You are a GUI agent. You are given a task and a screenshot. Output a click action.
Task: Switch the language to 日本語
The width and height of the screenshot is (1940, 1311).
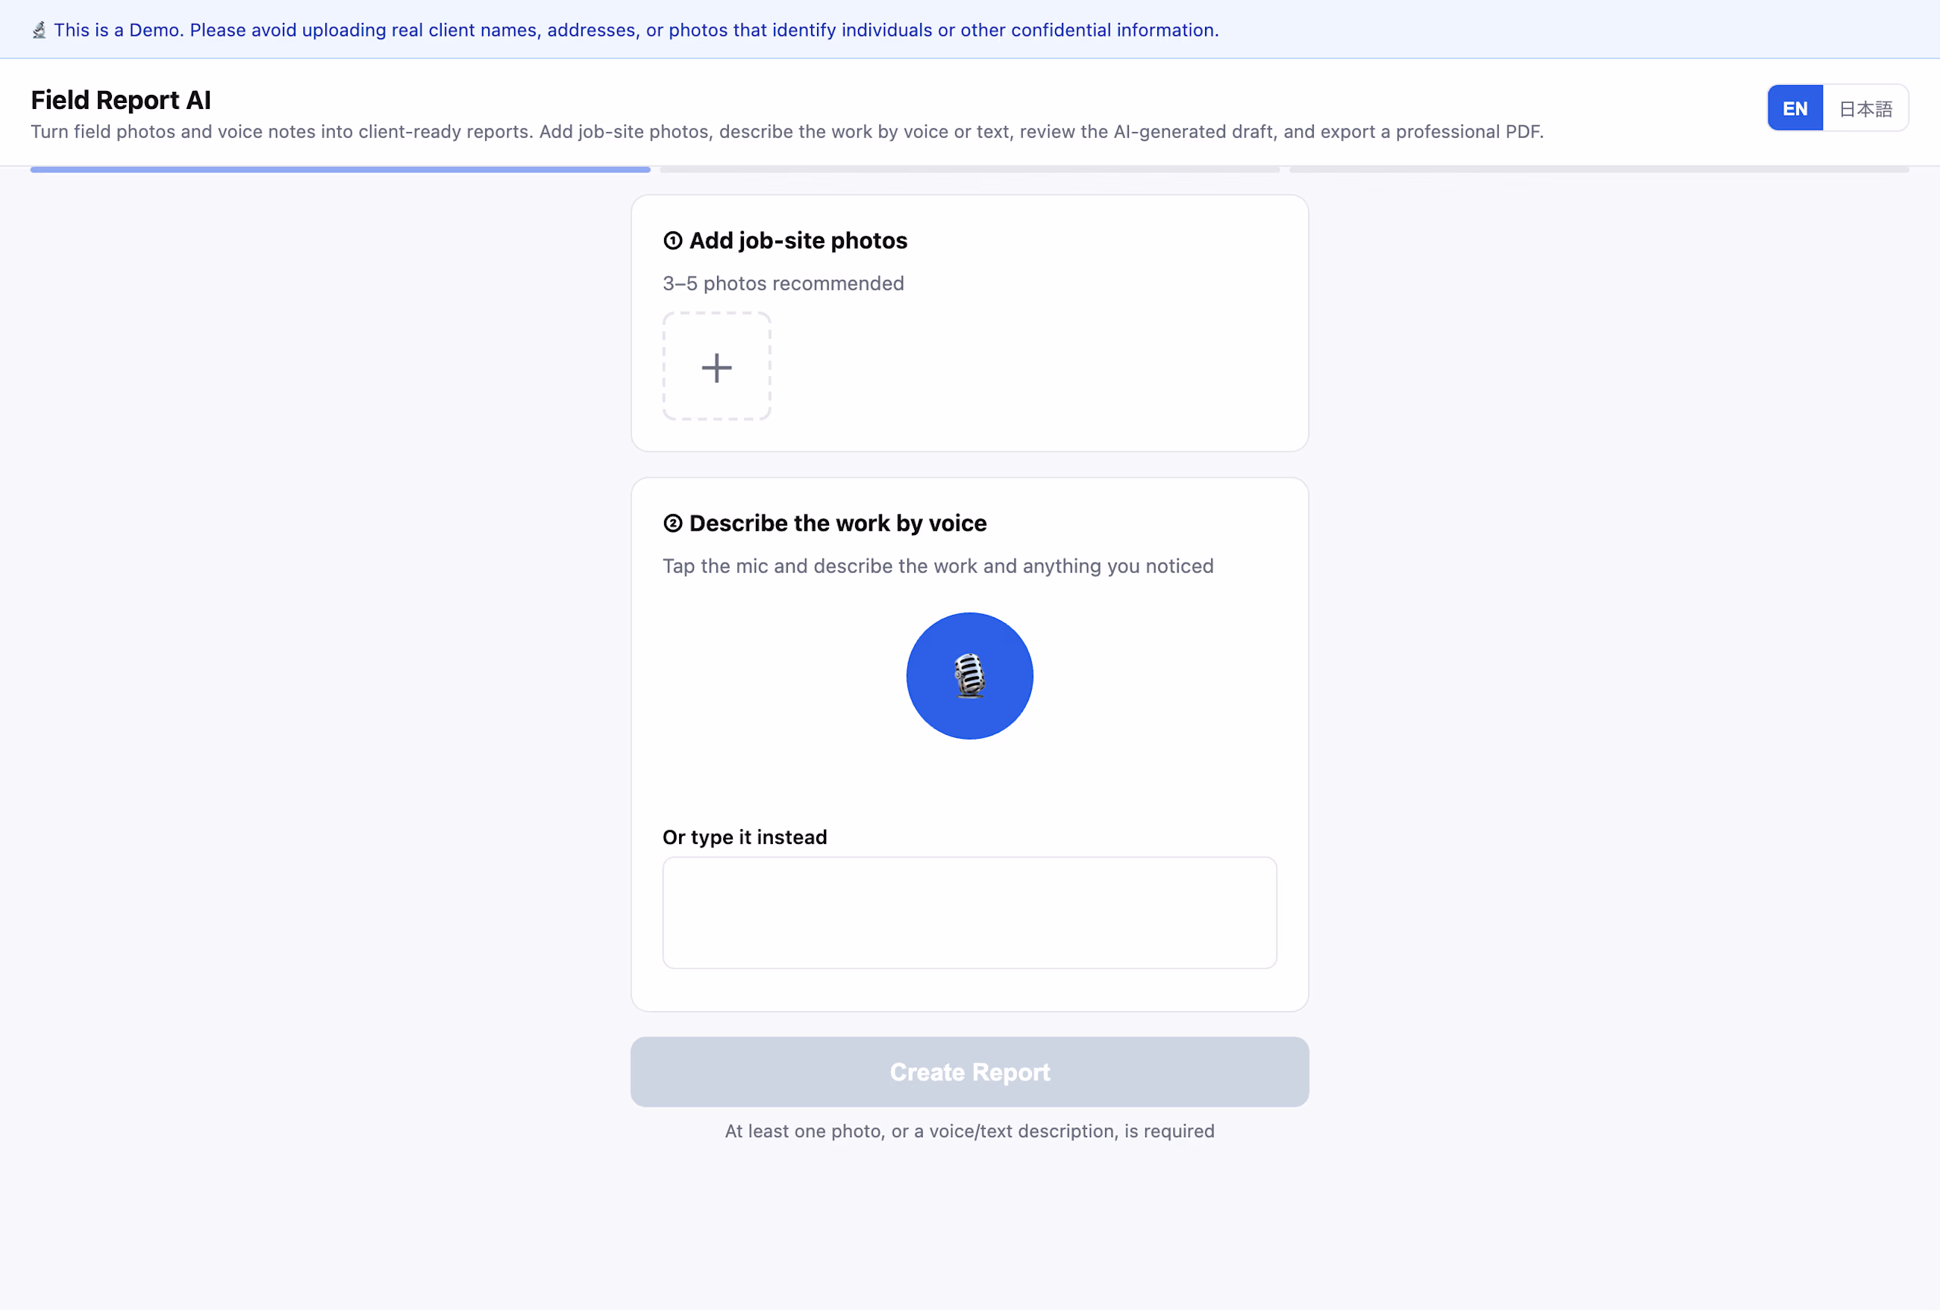tap(1865, 108)
